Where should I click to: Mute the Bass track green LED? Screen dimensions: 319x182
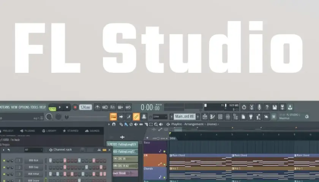[164, 151]
